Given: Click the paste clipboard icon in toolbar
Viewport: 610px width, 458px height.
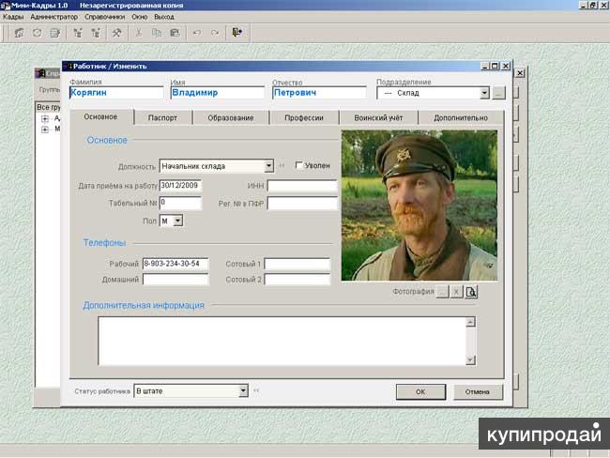Looking at the screenshot, I should click(x=175, y=32).
